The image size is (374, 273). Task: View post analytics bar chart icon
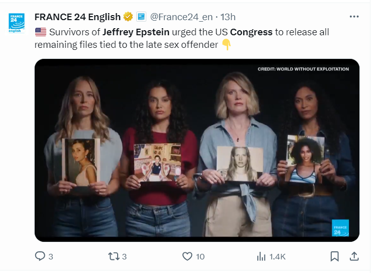[261, 256]
